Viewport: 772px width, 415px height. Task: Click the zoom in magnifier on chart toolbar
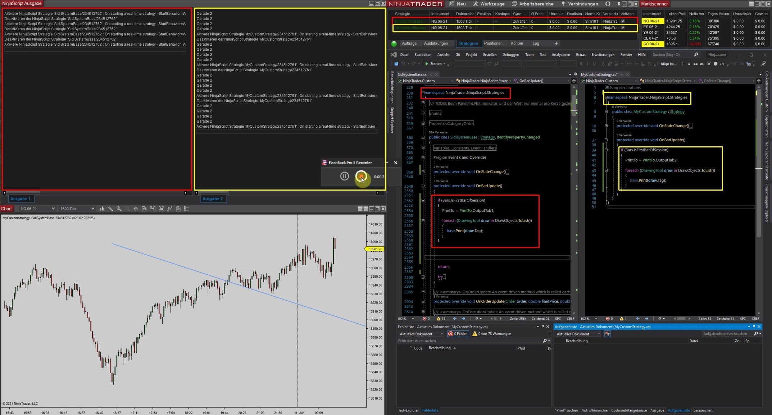pyautogui.click(x=119, y=209)
